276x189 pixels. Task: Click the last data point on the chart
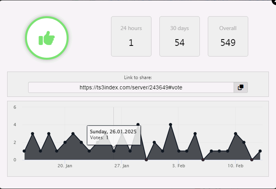260,151
